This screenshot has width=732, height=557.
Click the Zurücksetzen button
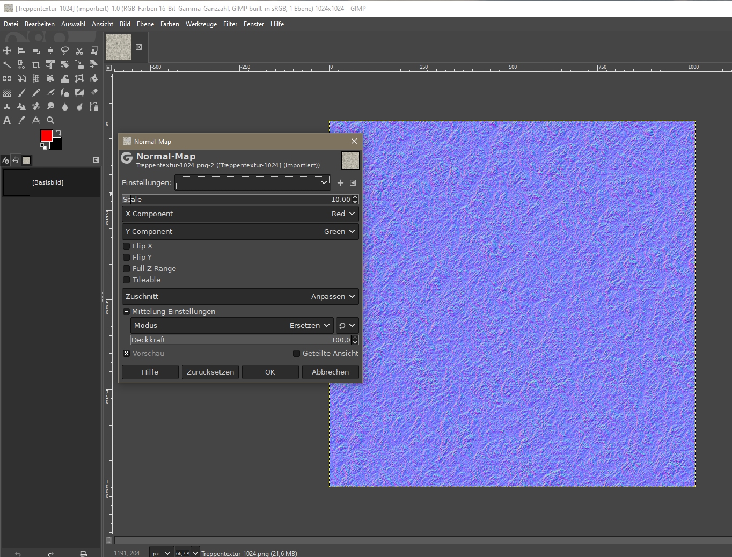(x=210, y=372)
